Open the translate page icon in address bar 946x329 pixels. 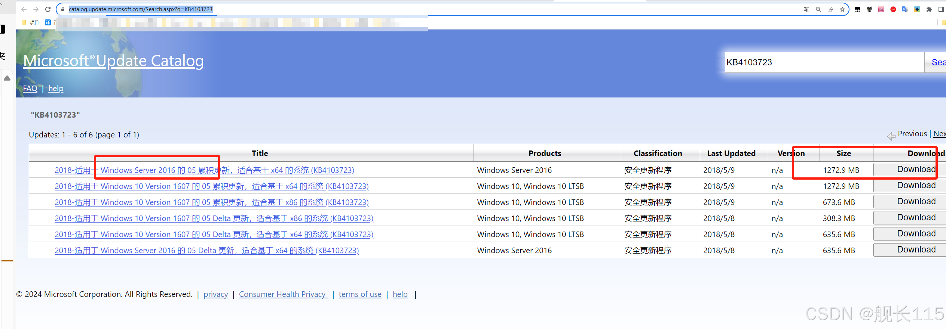(806, 9)
